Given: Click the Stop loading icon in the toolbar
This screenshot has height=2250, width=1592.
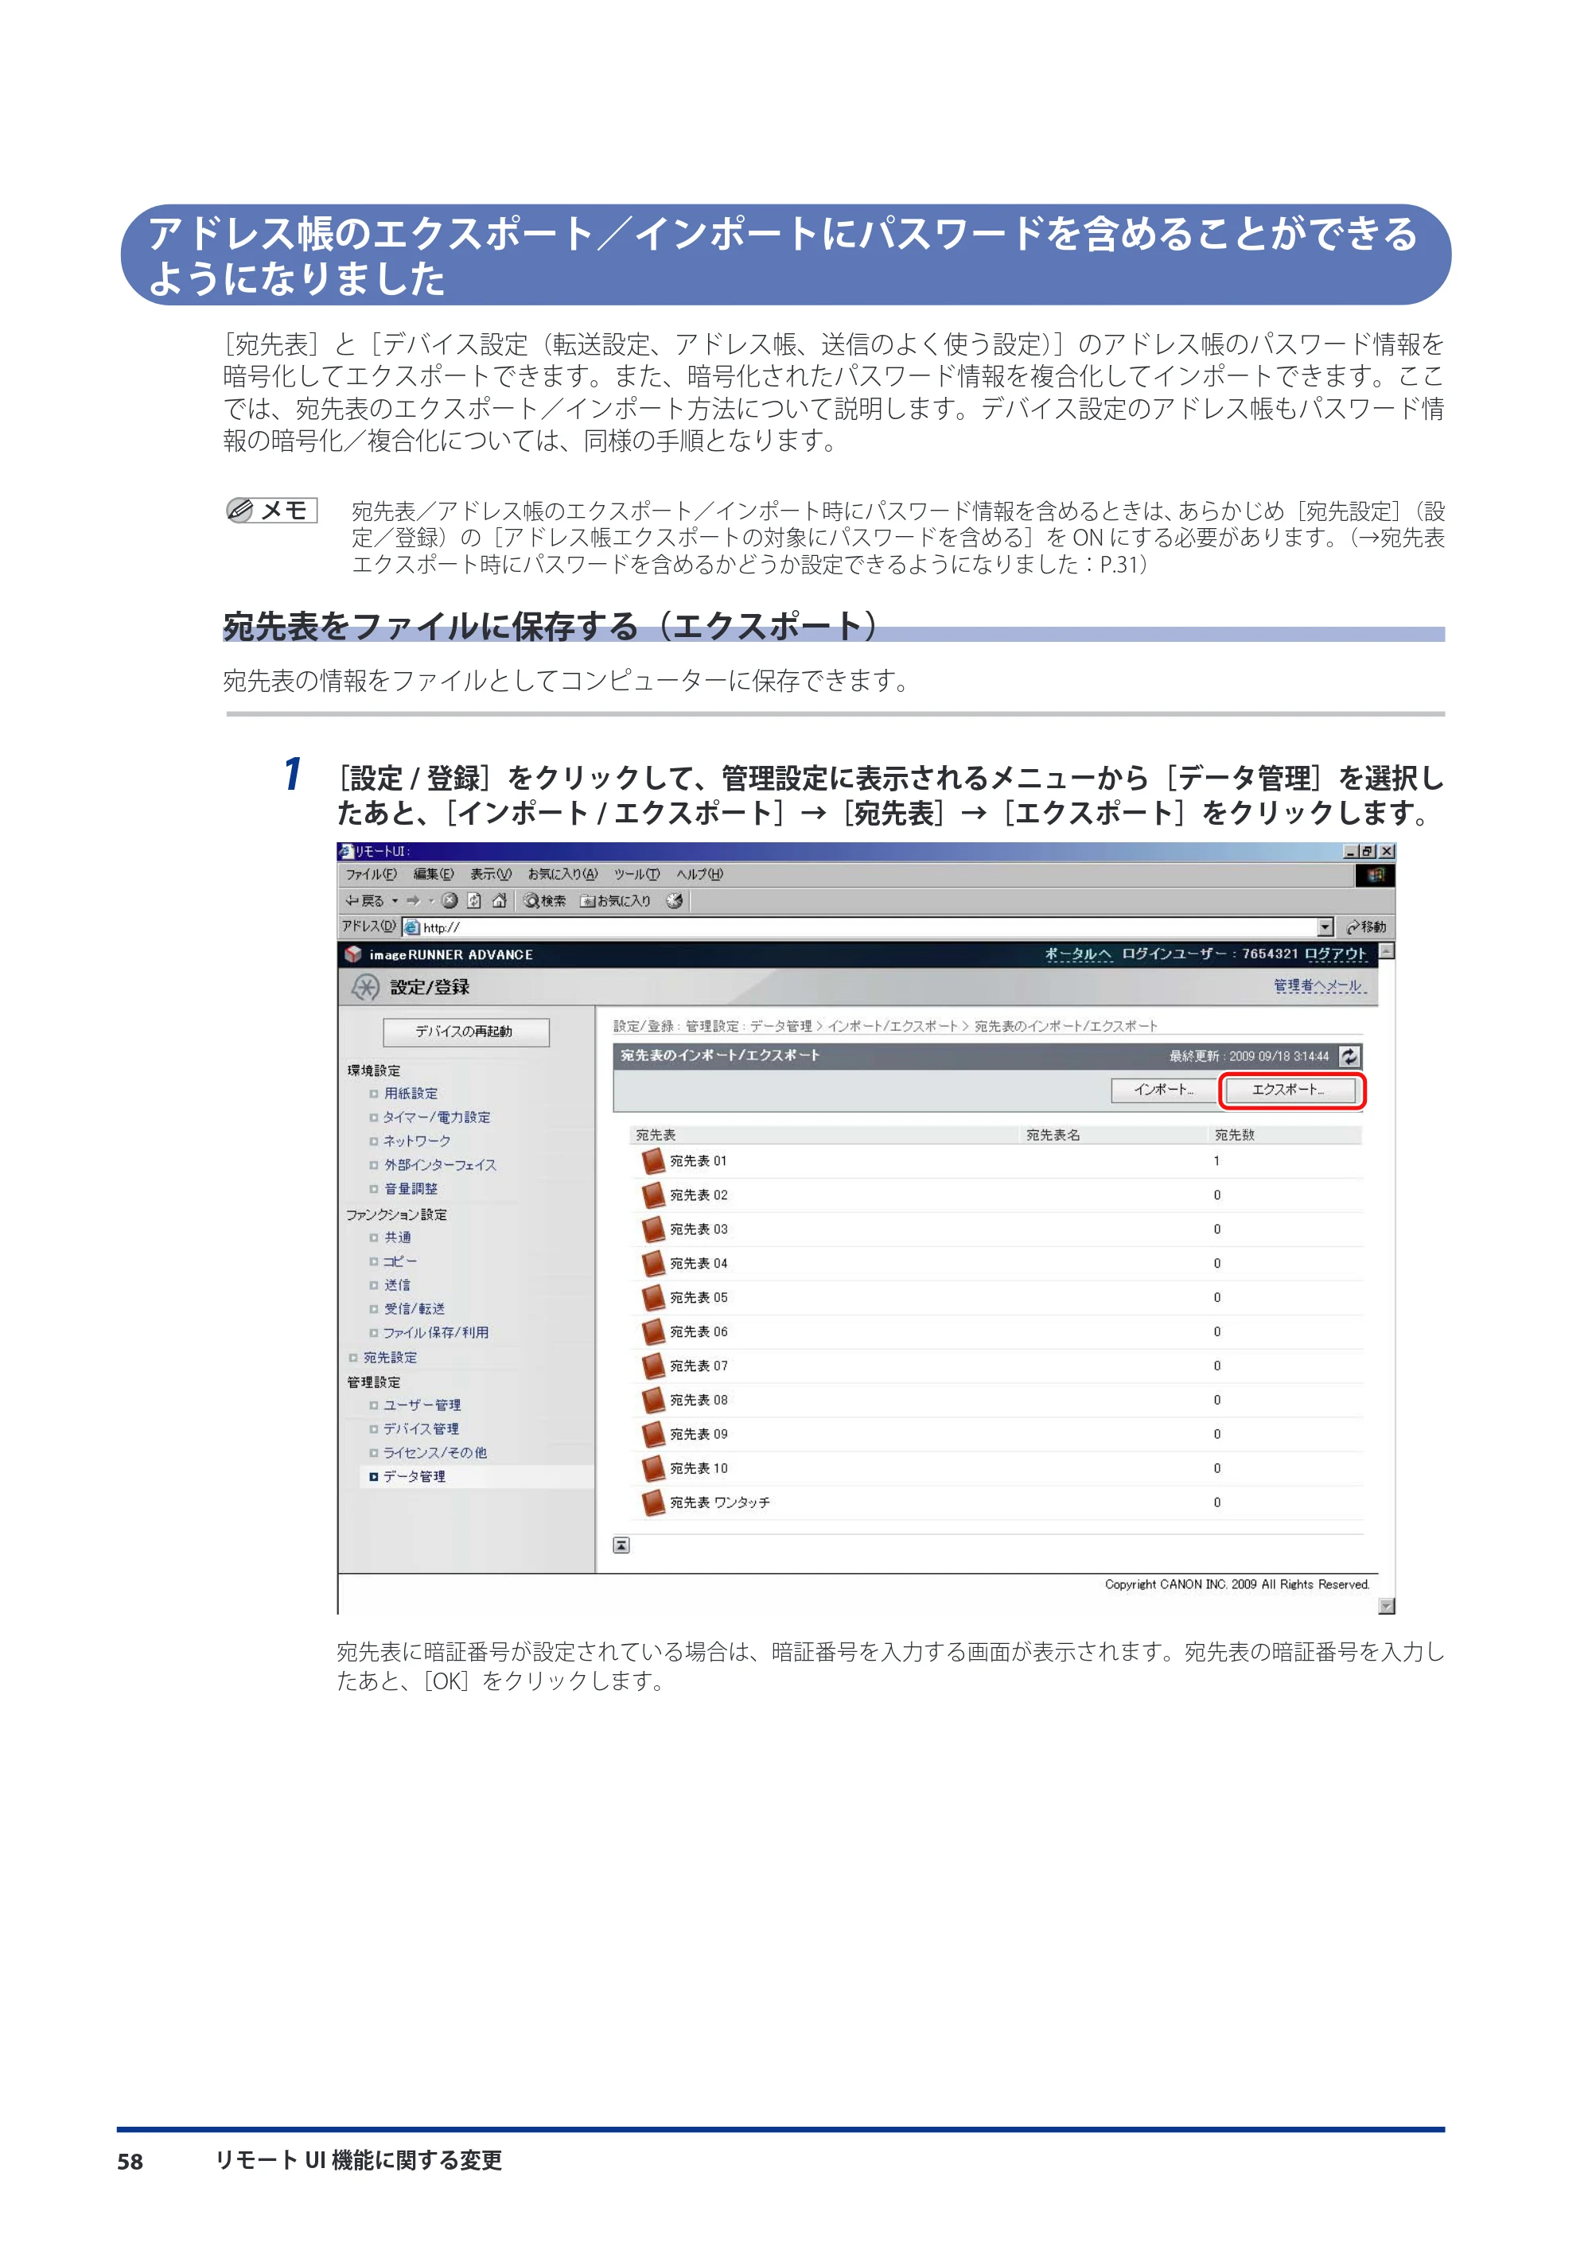Looking at the screenshot, I should [x=450, y=900].
